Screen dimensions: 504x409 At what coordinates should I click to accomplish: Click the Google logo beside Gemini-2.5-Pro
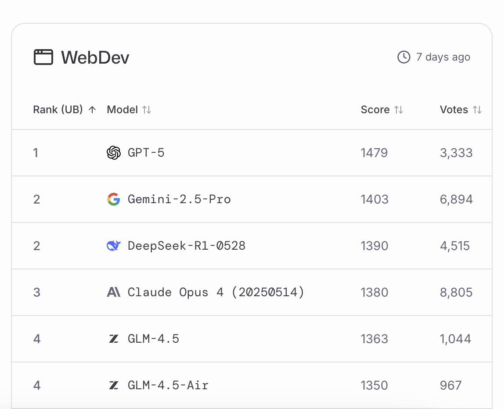point(113,199)
